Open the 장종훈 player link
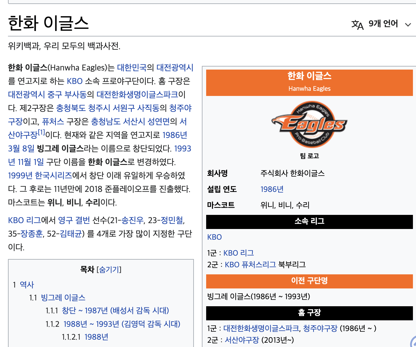Viewport: 416px width, 347px height. tap(32, 234)
